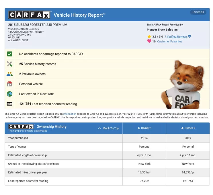Select the Owner 1 column header
The height and width of the screenshot is (195, 213).
click(144, 128)
